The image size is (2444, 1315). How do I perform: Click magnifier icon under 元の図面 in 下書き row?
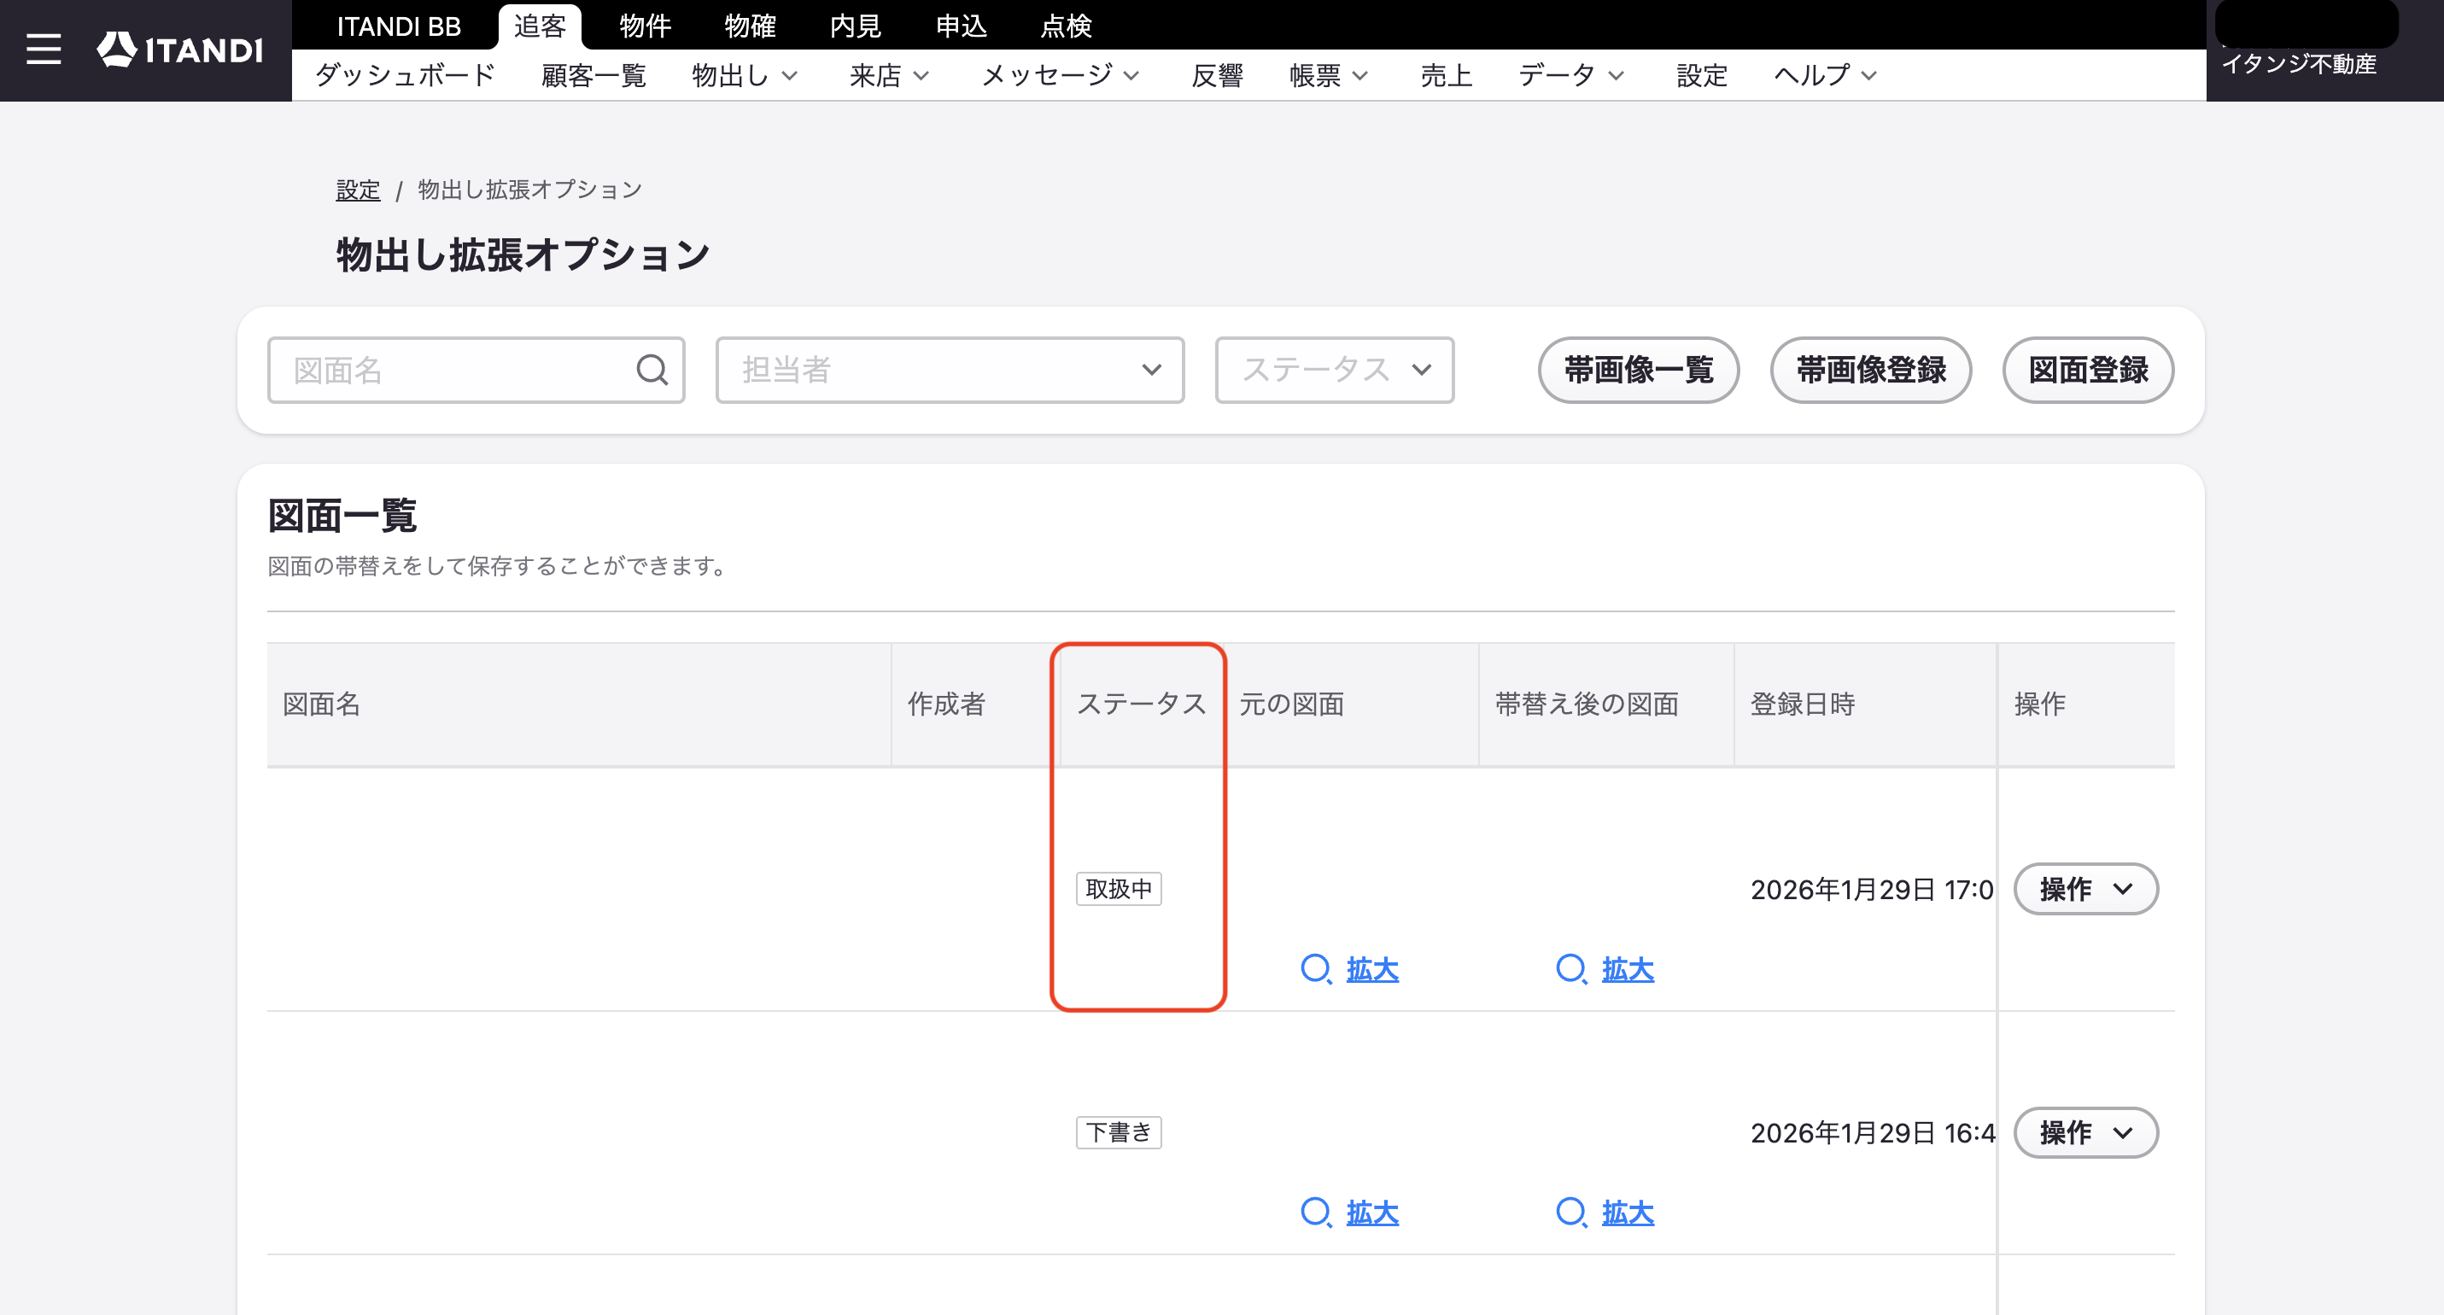pos(1316,1212)
